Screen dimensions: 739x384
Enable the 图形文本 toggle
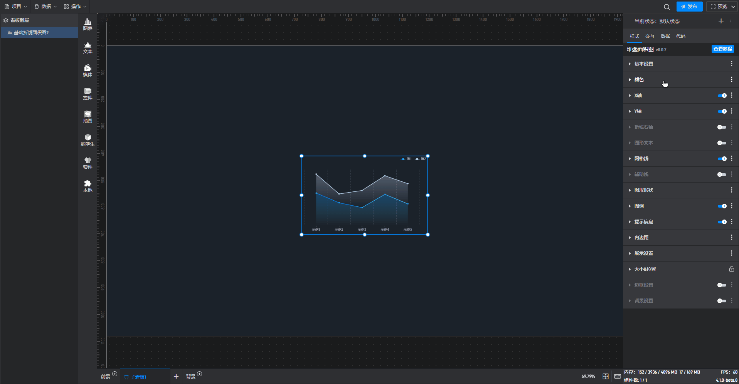[x=722, y=143]
